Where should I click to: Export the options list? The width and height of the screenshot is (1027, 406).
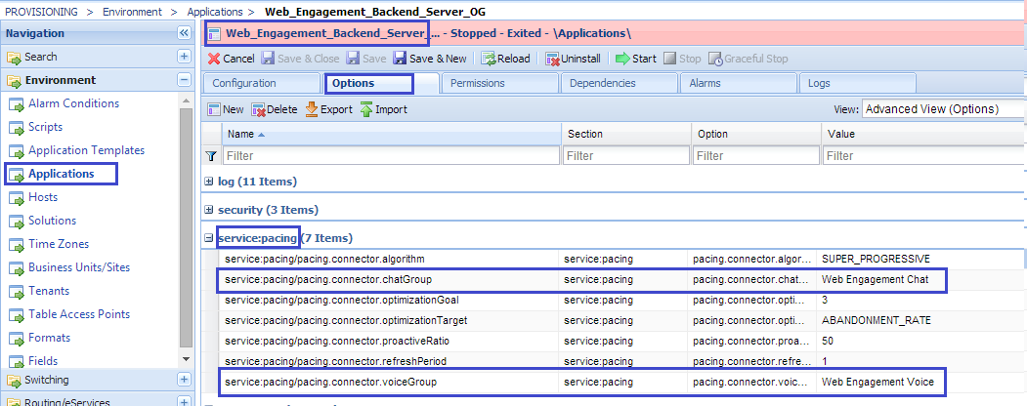(x=328, y=109)
